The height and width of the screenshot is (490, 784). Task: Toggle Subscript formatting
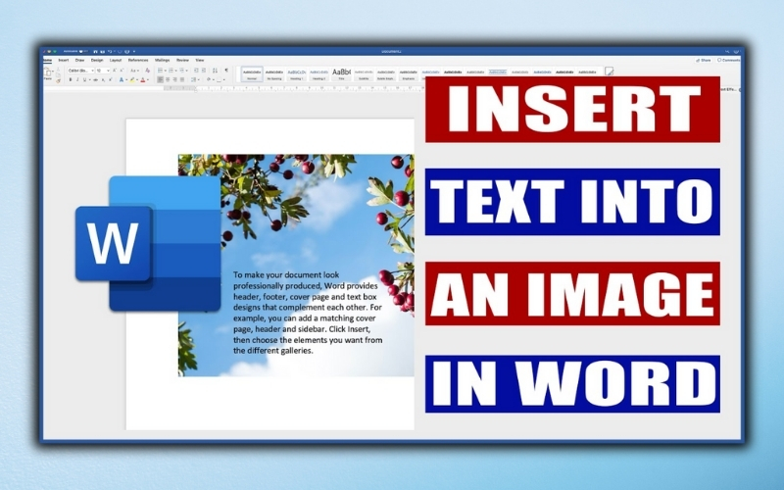tap(103, 79)
